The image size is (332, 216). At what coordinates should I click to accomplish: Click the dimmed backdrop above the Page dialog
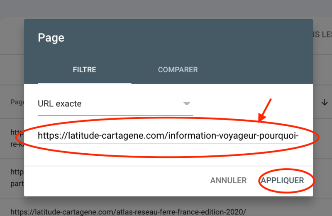[166, 8]
